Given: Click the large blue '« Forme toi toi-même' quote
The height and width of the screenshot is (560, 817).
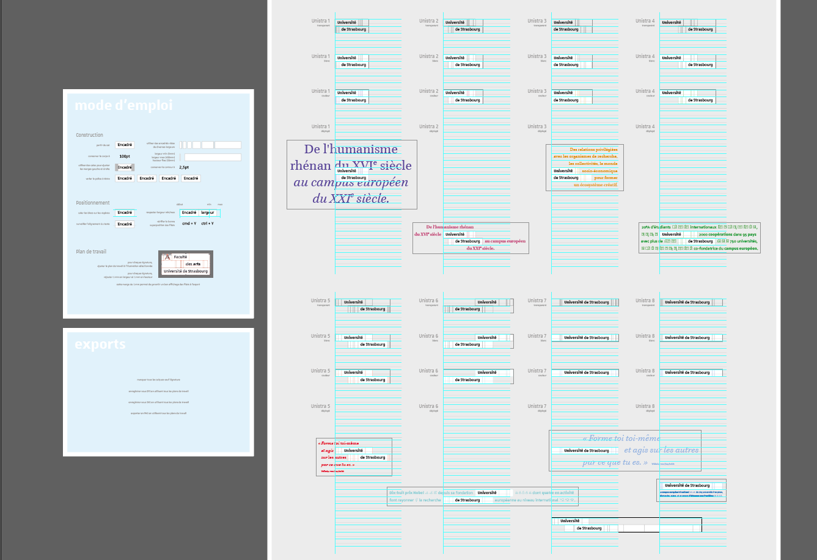Looking at the screenshot, I should (x=625, y=451).
